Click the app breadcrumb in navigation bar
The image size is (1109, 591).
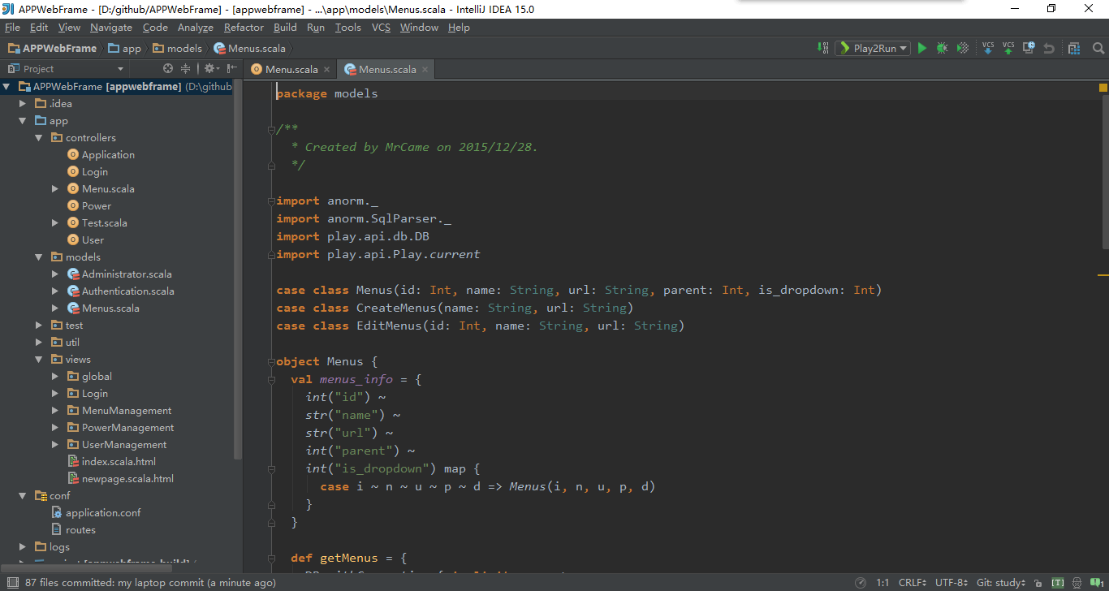pyautogui.click(x=124, y=49)
